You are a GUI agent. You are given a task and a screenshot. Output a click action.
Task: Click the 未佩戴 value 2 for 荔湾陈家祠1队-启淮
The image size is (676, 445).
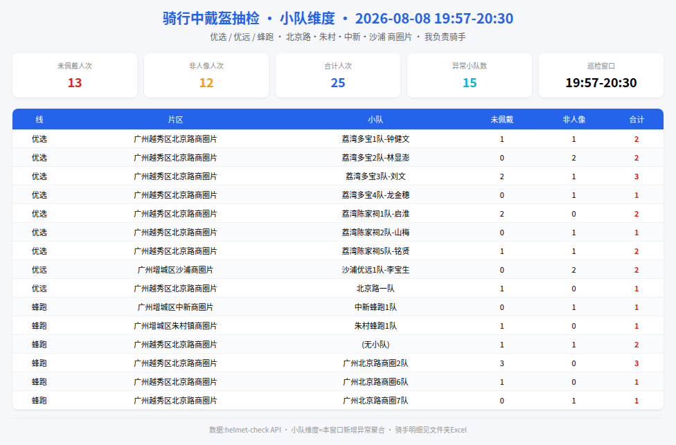(502, 214)
